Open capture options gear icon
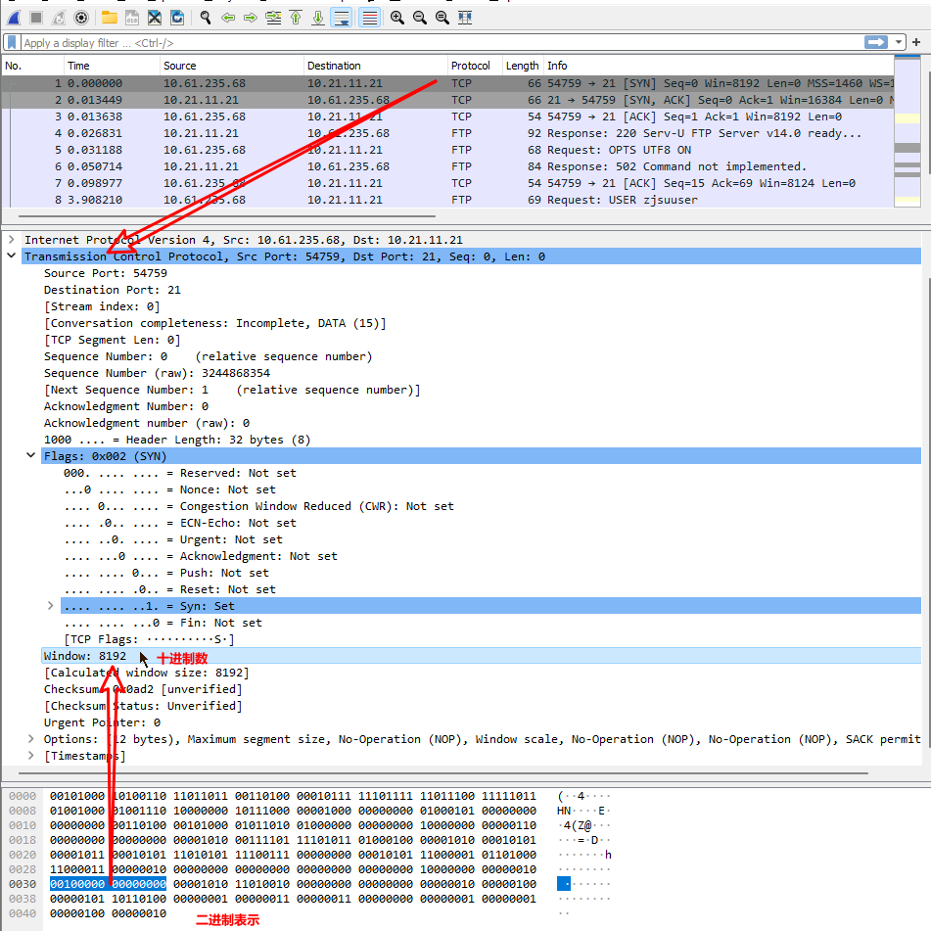The image size is (931, 931). tap(81, 18)
